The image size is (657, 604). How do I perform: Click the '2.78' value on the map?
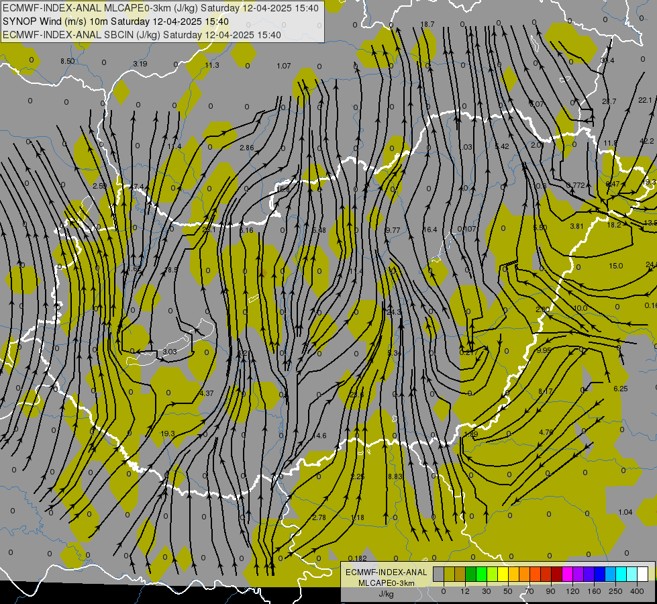(319, 517)
